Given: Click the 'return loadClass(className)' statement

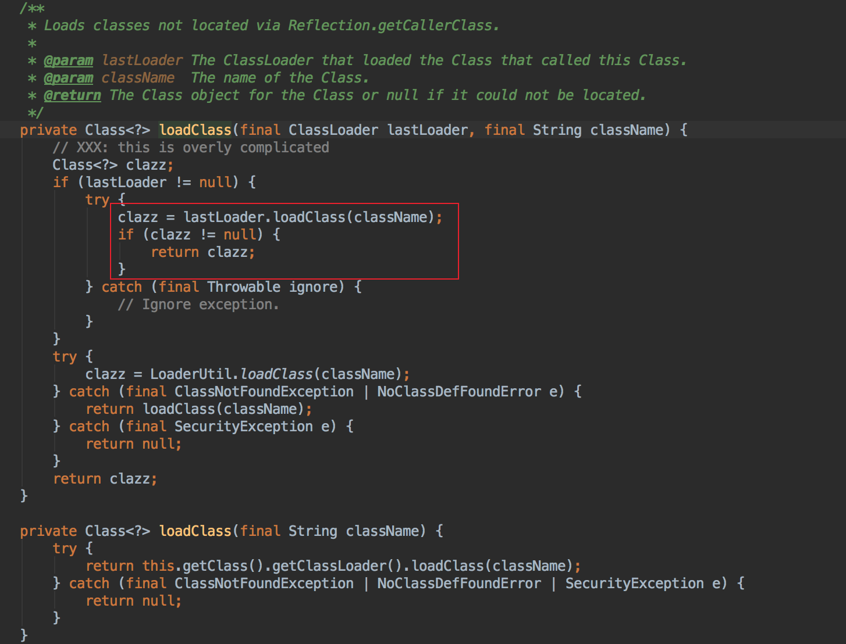Looking at the screenshot, I should (x=198, y=409).
